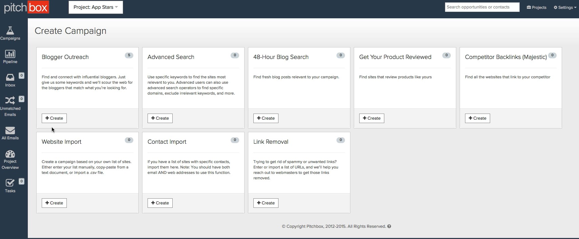Image resolution: width=579 pixels, height=239 pixels.
Task: Click the Website Import card title
Action: pos(61,142)
